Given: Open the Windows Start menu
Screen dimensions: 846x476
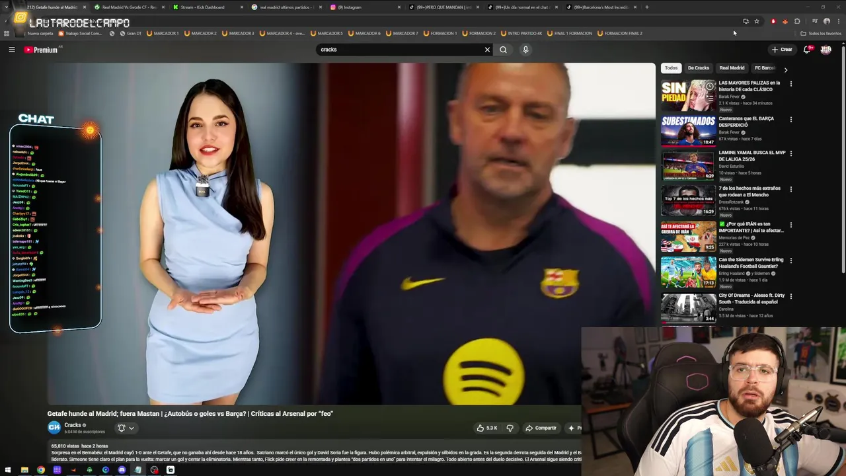Looking at the screenshot, I should (7, 470).
